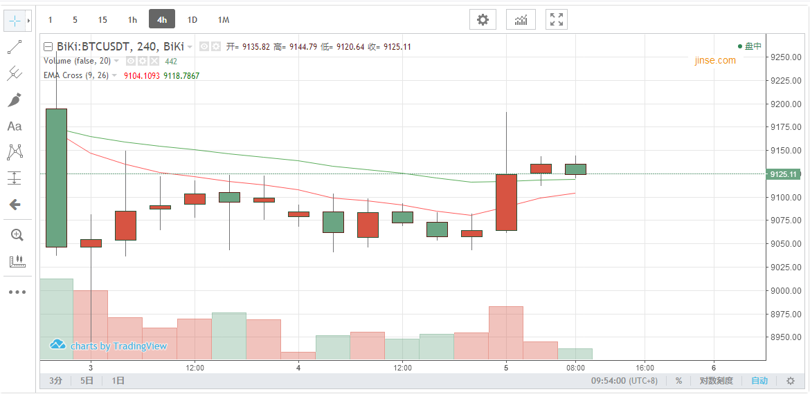The height and width of the screenshot is (394, 810).
Task: Click the 盘中 market status indicator
Action: (750, 46)
